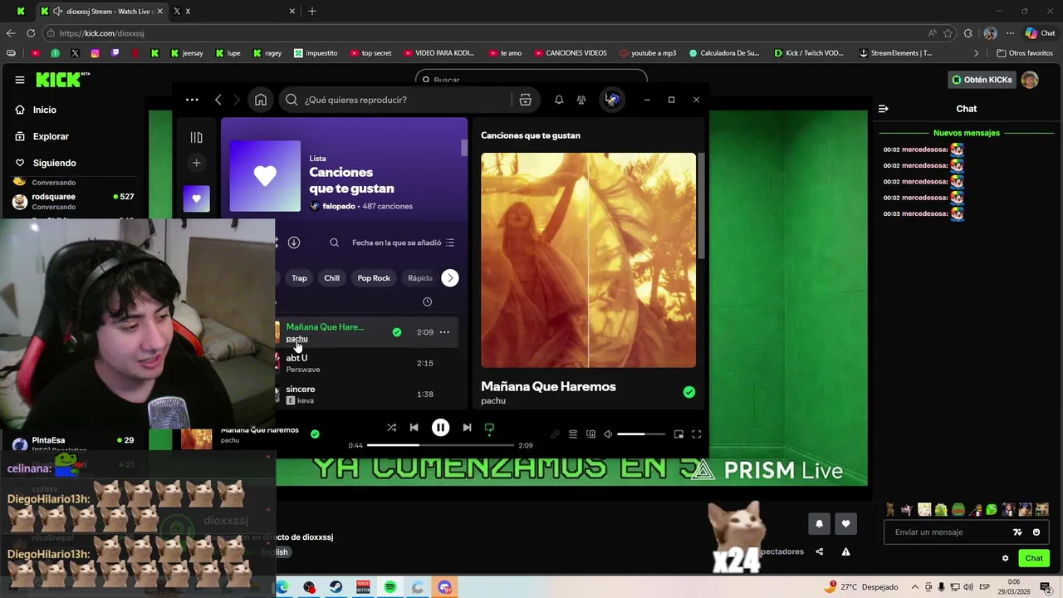Focus the 'Enviar un mensaje' chat input

coord(947,532)
